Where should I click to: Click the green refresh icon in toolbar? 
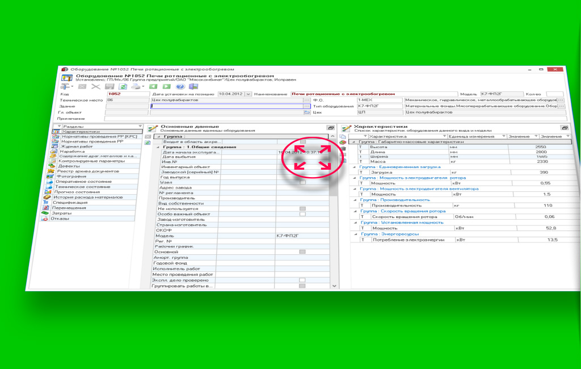[x=123, y=86]
